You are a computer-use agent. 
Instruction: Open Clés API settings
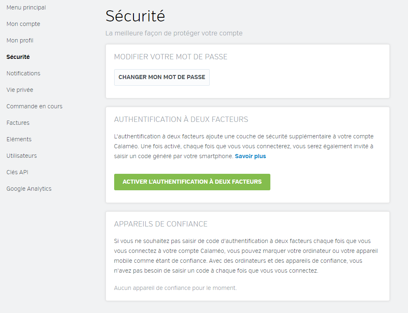coord(17,172)
